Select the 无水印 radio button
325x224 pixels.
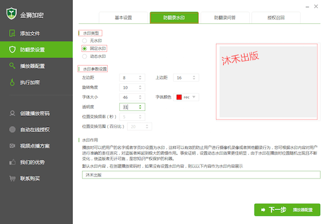[84, 41]
